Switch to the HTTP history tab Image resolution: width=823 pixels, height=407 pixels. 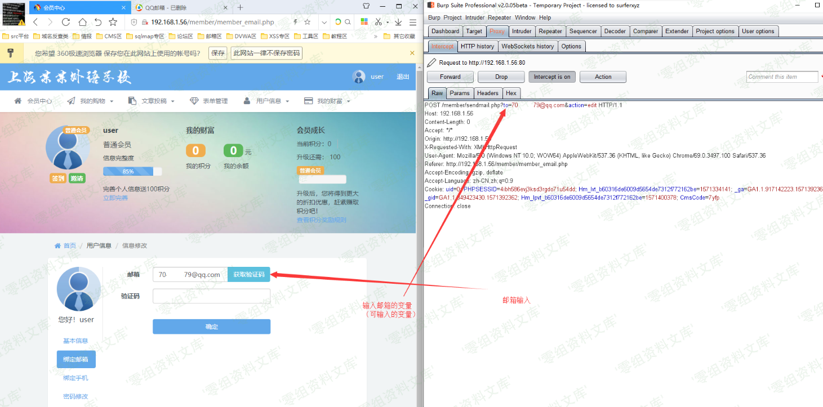(477, 46)
